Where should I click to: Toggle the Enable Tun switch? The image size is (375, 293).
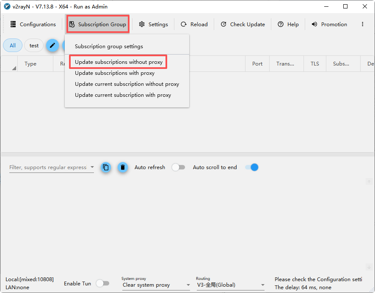(102, 283)
